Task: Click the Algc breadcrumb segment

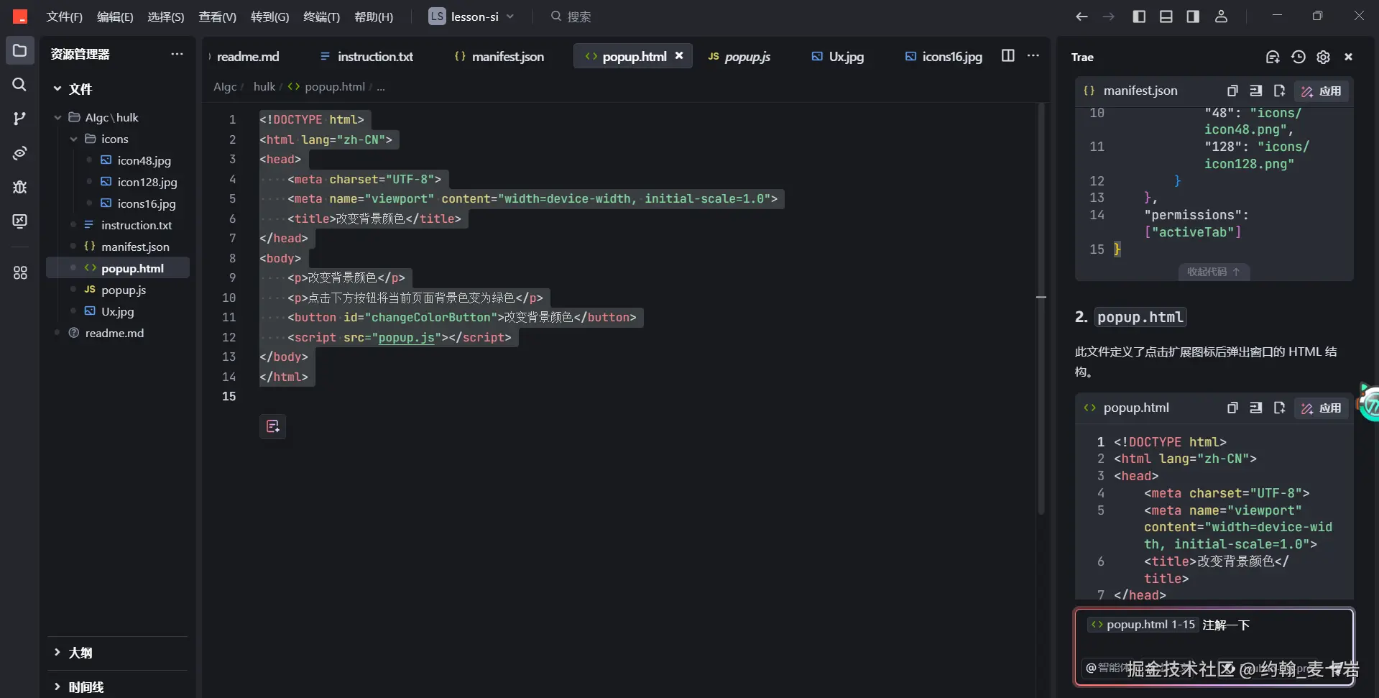Action: click(x=225, y=87)
